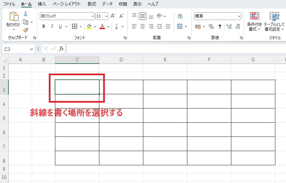Apply the yellow fill color bucket
Image resolution: width=286 pixels, height=183 pixels.
[x=89, y=26]
